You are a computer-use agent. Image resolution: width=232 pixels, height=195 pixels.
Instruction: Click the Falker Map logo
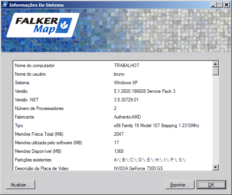coord(43,25)
